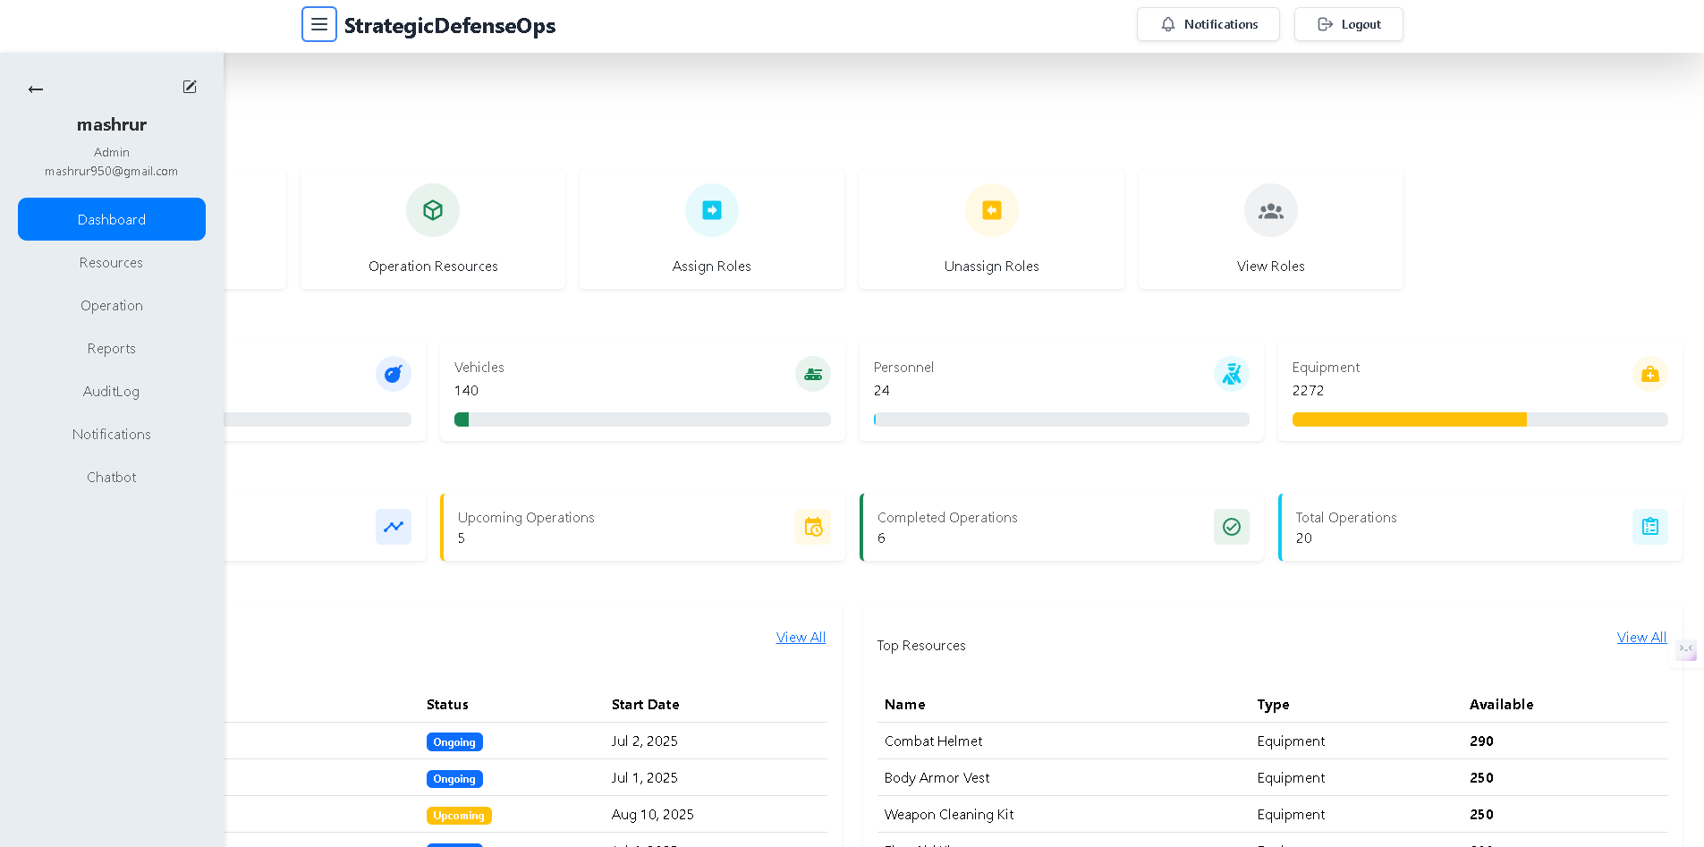Click the Weapon Cleaning Kit row name
1704x847 pixels.
coord(949,814)
